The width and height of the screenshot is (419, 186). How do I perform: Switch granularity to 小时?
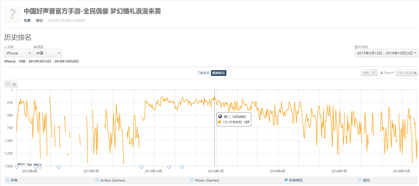tap(366, 73)
